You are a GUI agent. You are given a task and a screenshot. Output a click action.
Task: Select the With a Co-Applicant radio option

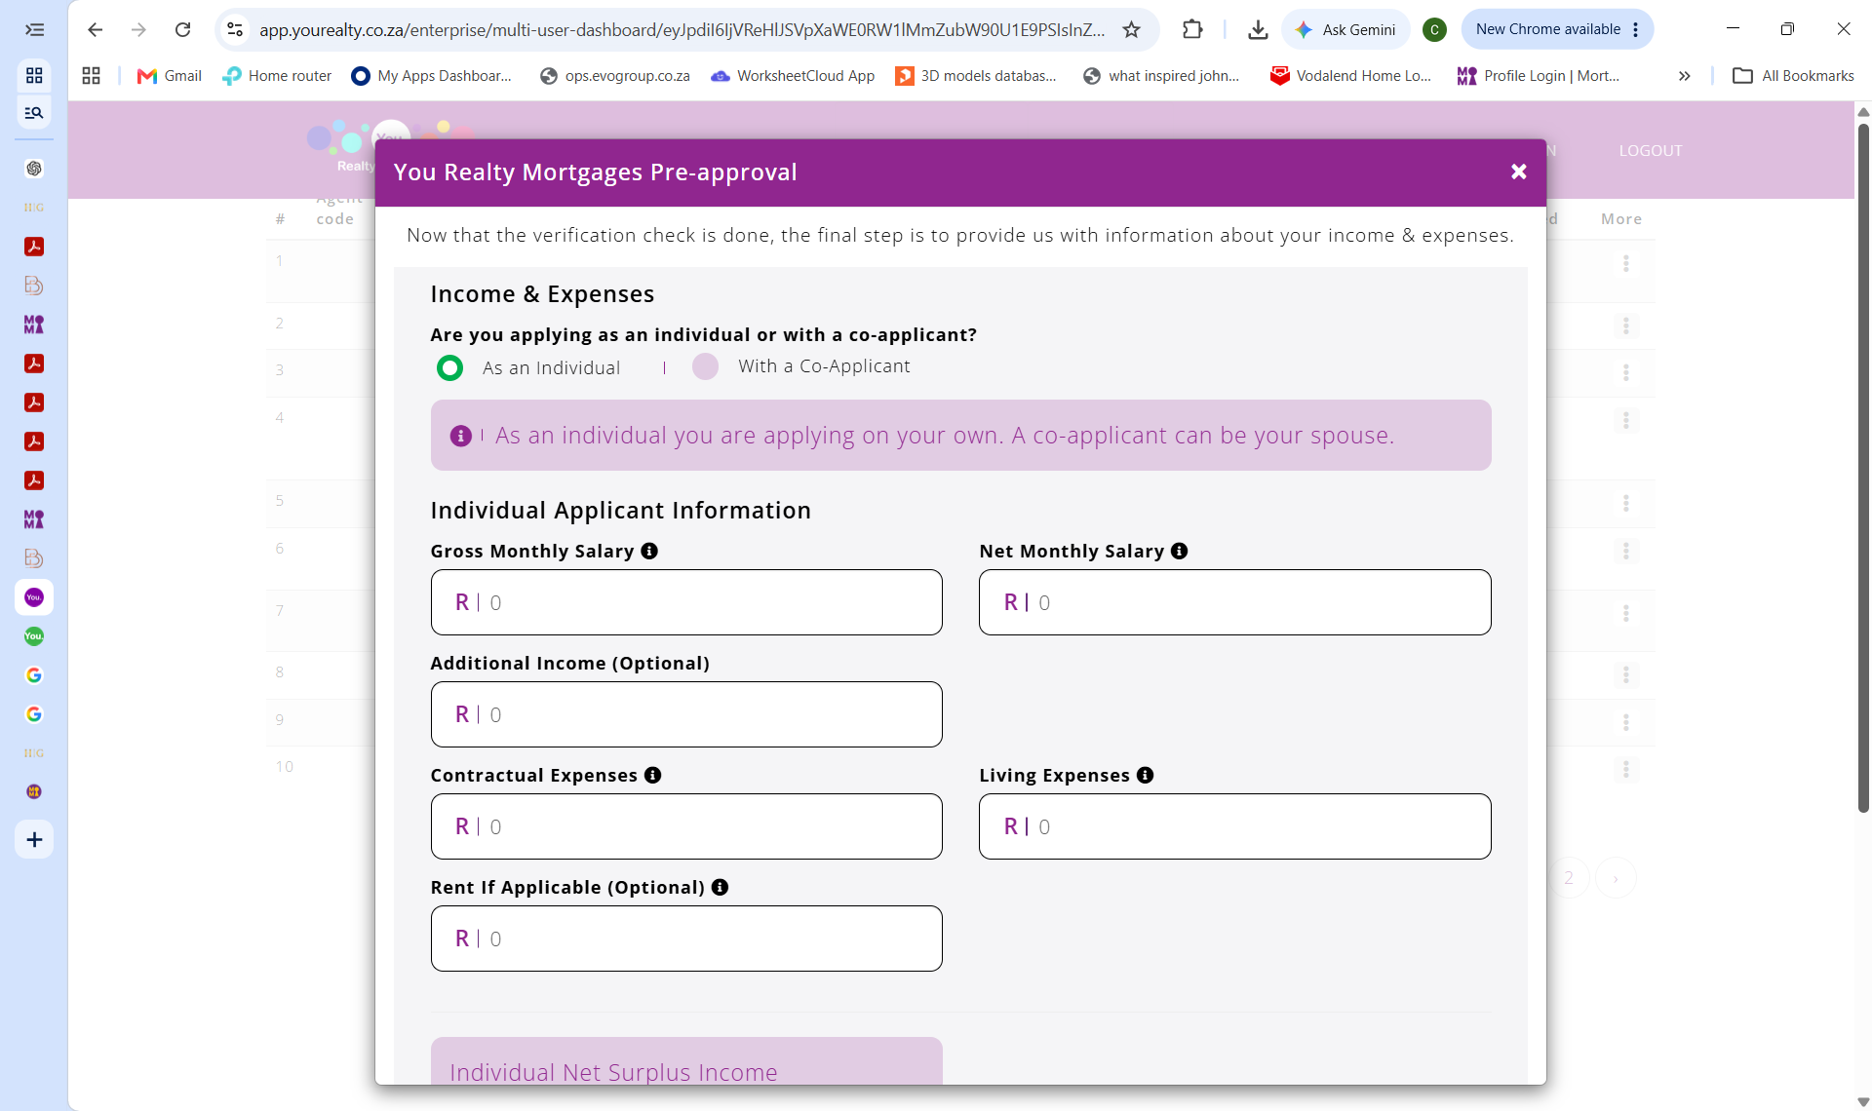pos(705,366)
